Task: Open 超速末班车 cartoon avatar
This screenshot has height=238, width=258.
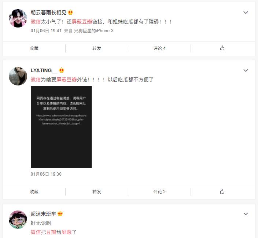Action: pyautogui.click(x=18, y=220)
